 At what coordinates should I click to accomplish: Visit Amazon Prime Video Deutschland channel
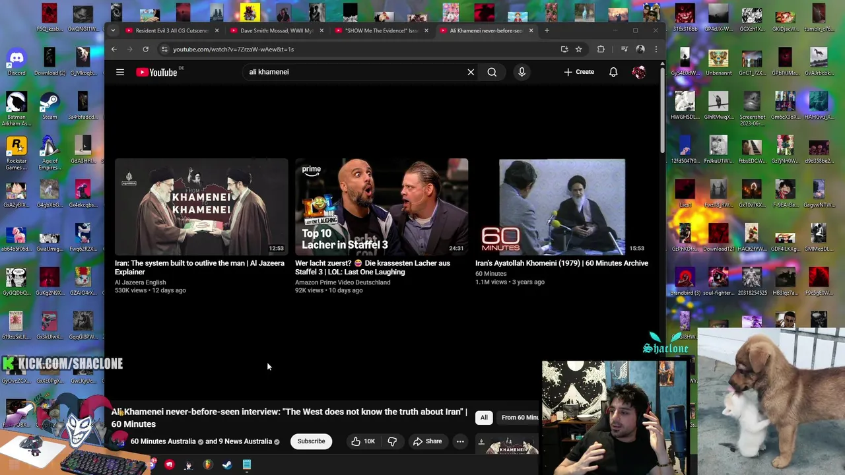[343, 282]
